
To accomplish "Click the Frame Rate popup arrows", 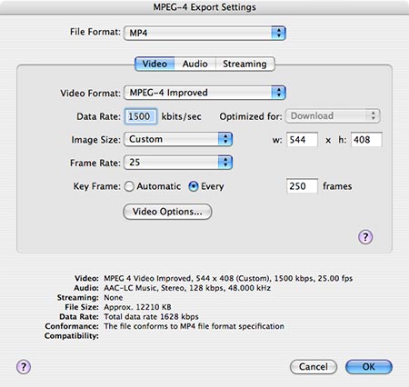I will (x=225, y=163).
